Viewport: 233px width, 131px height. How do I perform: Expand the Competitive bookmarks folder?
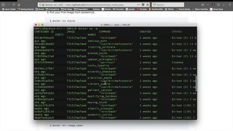[52, 9]
